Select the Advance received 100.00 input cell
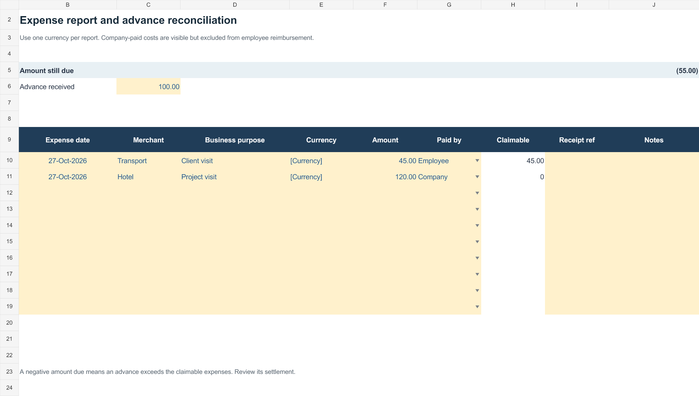This screenshot has height=396, width=699. [x=148, y=87]
